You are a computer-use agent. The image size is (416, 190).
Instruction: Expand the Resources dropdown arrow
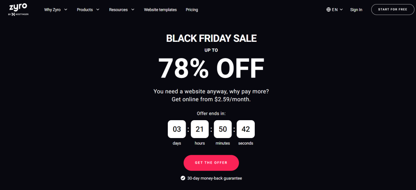pyautogui.click(x=133, y=9)
